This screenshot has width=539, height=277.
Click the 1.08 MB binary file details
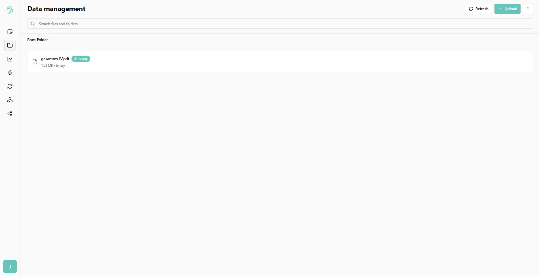(x=53, y=66)
